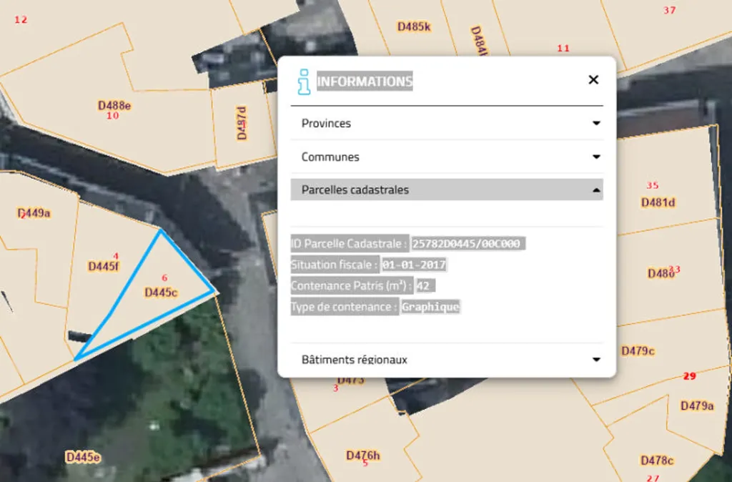Viewport: 732px width, 482px height.
Task: Expand the Communes section arrow
Action: [596, 157]
